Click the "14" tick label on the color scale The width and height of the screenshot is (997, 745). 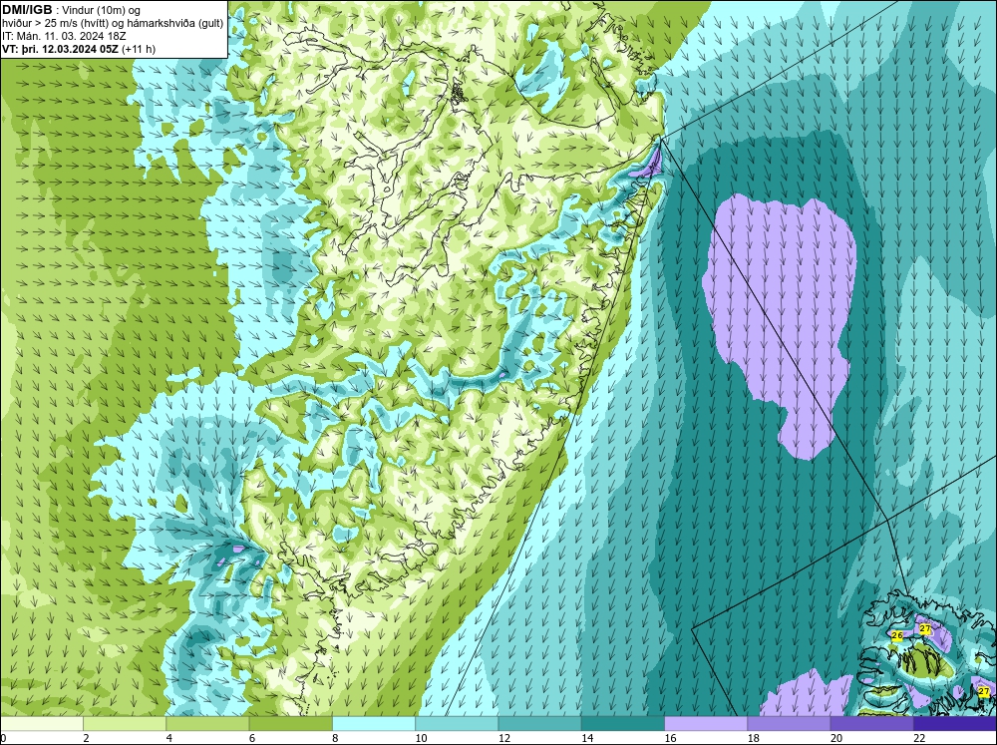coord(587,738)
